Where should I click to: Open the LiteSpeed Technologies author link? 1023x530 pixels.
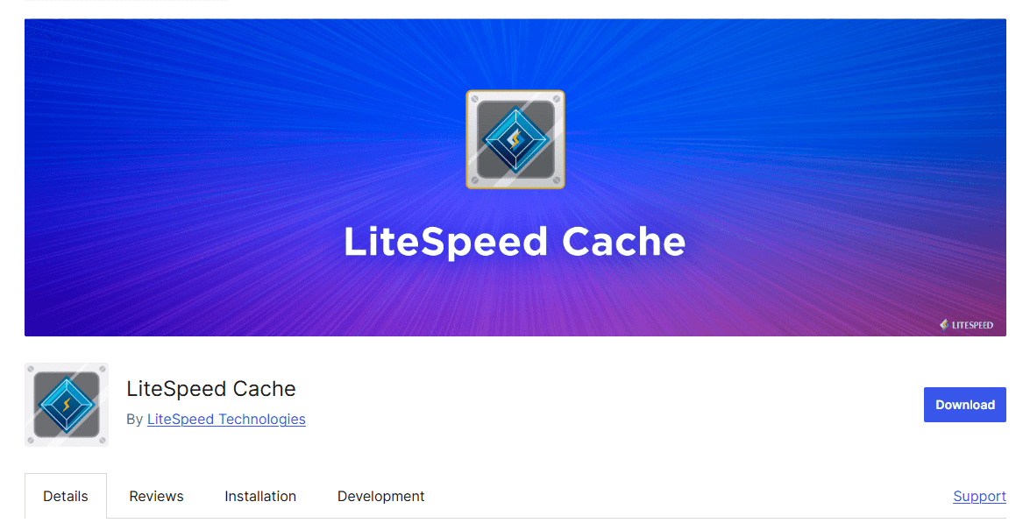226,419
